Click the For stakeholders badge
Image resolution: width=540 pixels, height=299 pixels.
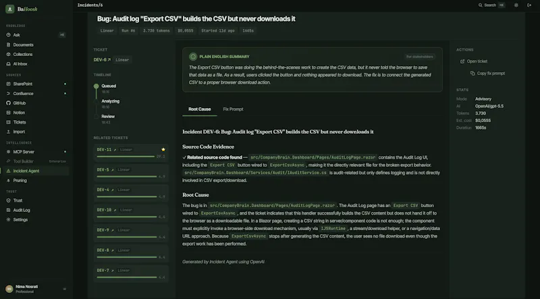(419, 57)
